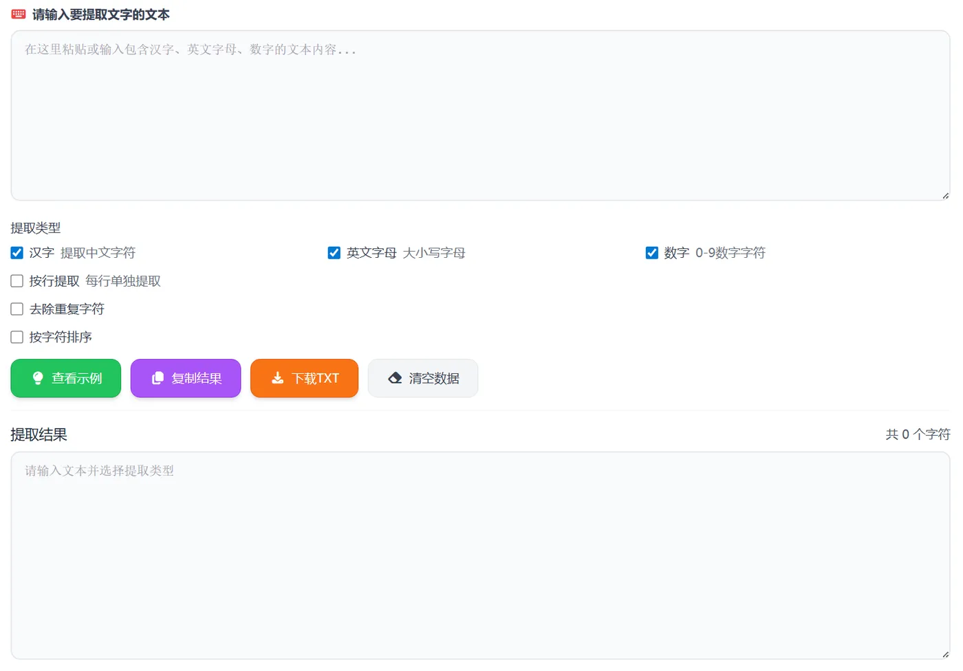Screen dimensions: 963x671
Task: Disable the 数字 0-9 checkbox
Action: tap(651, 252)
